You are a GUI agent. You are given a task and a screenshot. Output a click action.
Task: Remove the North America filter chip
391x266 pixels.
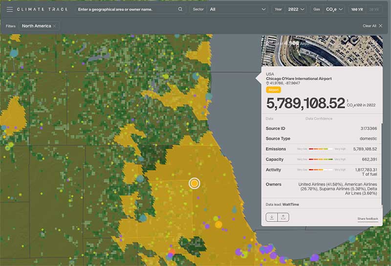[55, 26]
